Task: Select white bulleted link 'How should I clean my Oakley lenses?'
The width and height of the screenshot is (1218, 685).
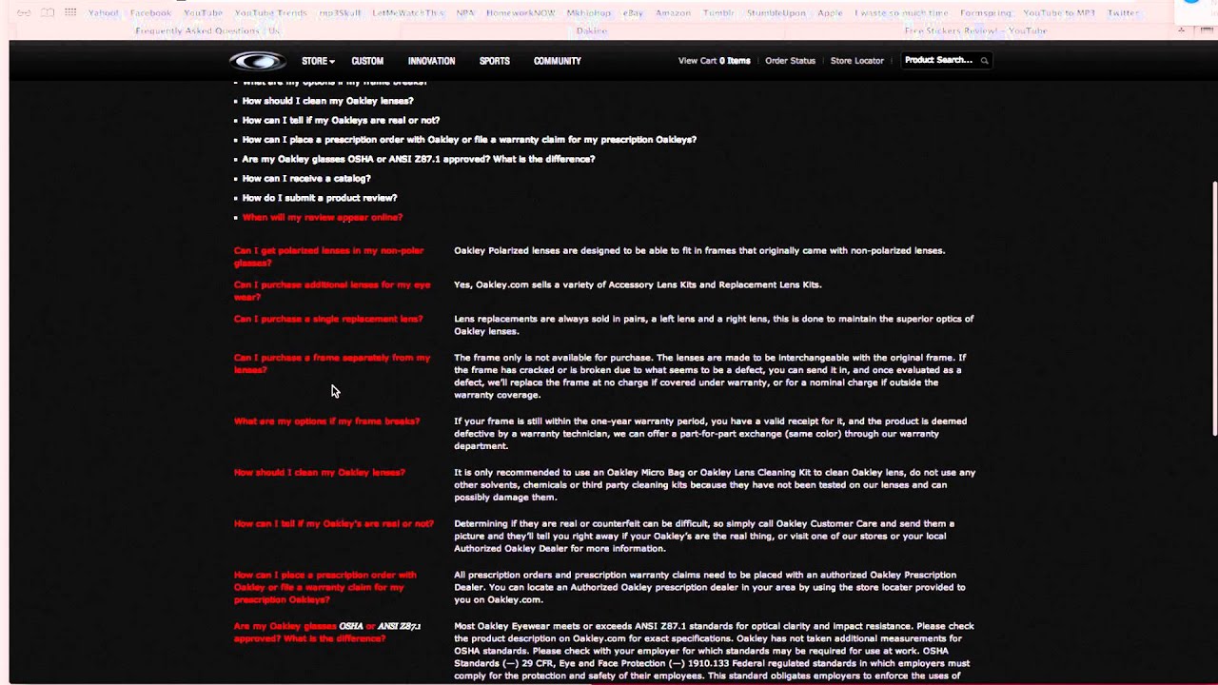Action: pyautogui.click(x=327, y=101)
